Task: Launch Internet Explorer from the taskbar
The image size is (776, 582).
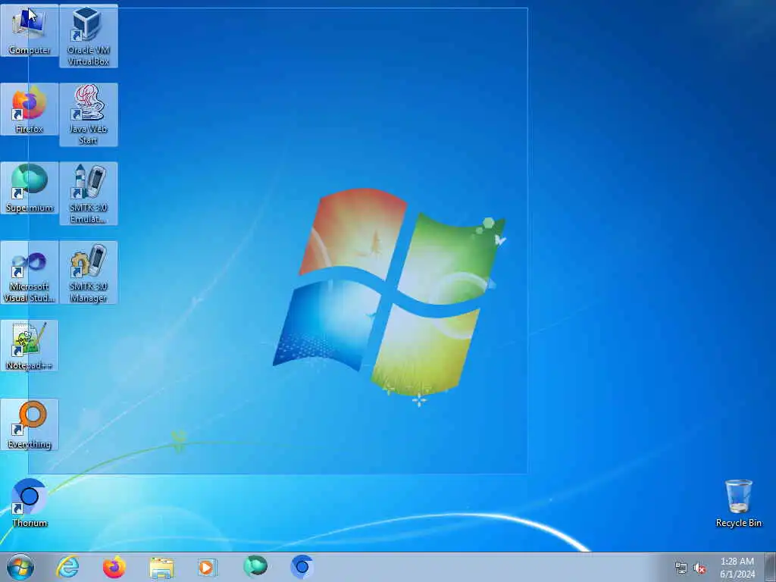Action: point(67,567)
